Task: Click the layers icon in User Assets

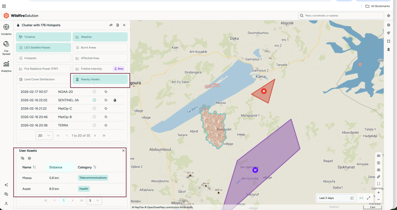Action: pyautogui.click(x=30, y=158)
